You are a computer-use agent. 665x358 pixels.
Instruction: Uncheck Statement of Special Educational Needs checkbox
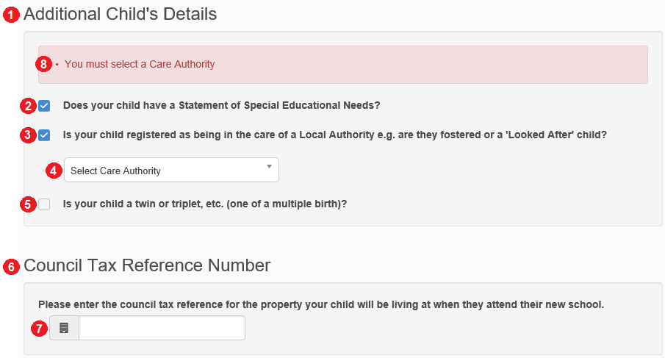[44, 106]
